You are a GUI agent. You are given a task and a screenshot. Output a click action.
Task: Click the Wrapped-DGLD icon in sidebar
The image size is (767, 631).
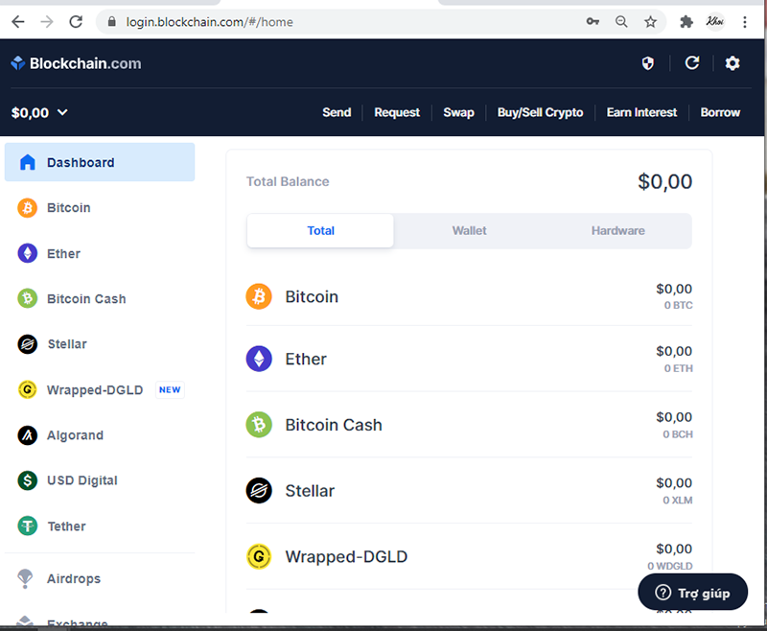[28, 390]
